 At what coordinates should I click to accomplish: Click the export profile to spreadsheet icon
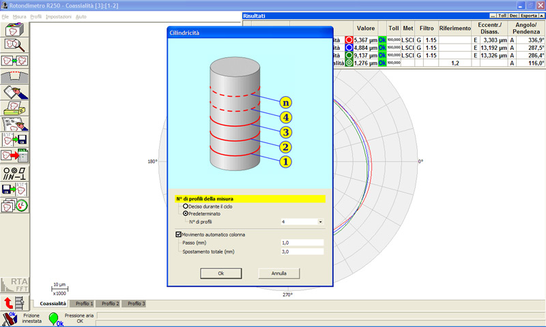pyautogui.click(x=14, y=155)
